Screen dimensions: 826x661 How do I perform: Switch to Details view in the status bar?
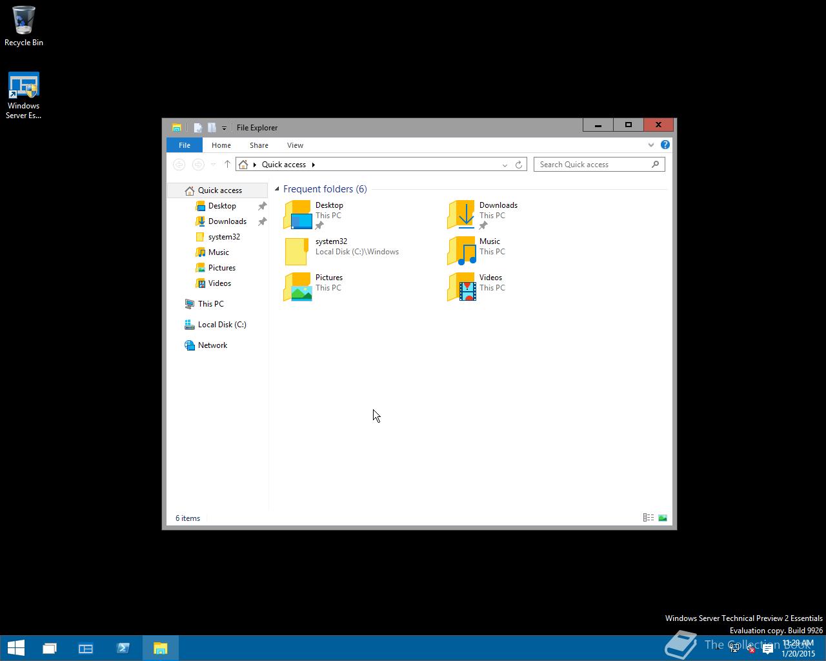(x=649, y=518)
